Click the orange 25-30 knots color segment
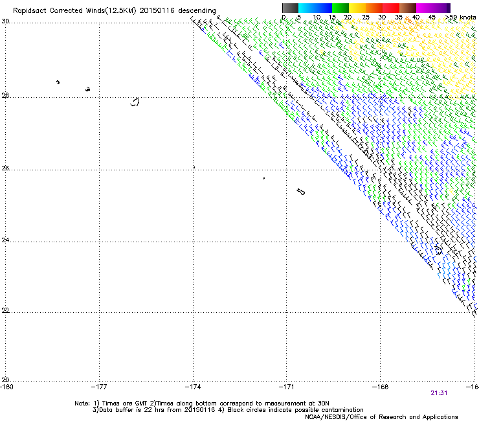The image size is (479, 421). (374, 8)
